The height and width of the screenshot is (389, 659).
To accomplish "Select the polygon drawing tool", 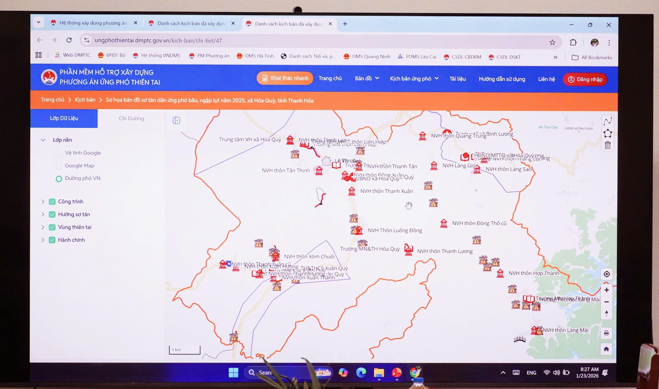I will click(x=607, y=133).
